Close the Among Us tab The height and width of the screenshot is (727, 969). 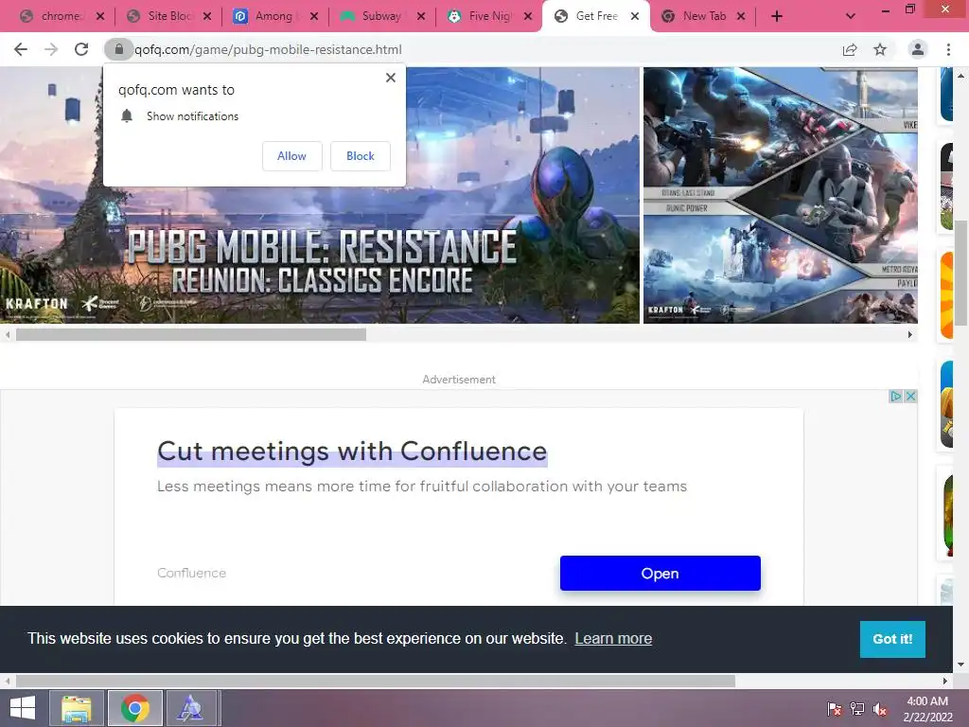tap(314, 16)
